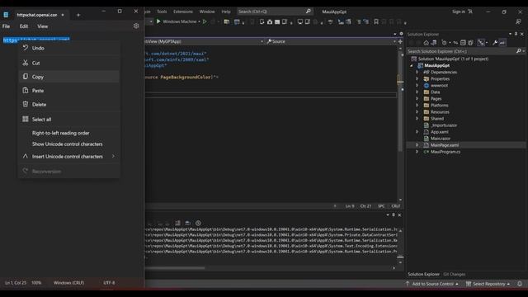The image size is (528, 297).
Task: Choose Copy in the Notepad context menu
Action: click(69, 77)
